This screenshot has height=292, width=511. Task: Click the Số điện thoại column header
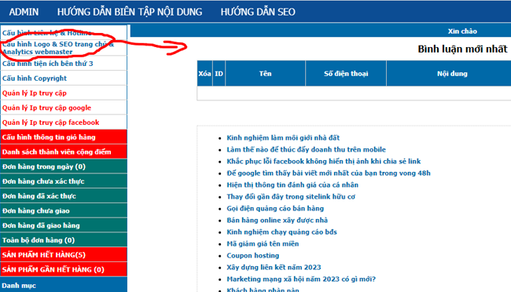click(x=346, y=74)
